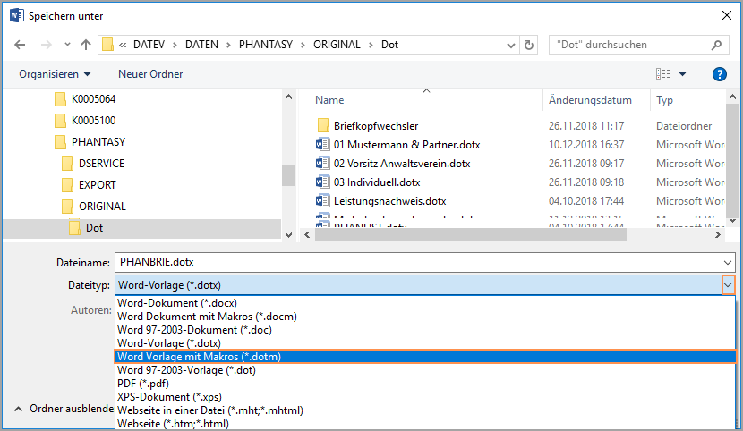Open the Organisieren menu
Image resolution: width=743 pixels, height=431 pixels.
pos(55,74)
